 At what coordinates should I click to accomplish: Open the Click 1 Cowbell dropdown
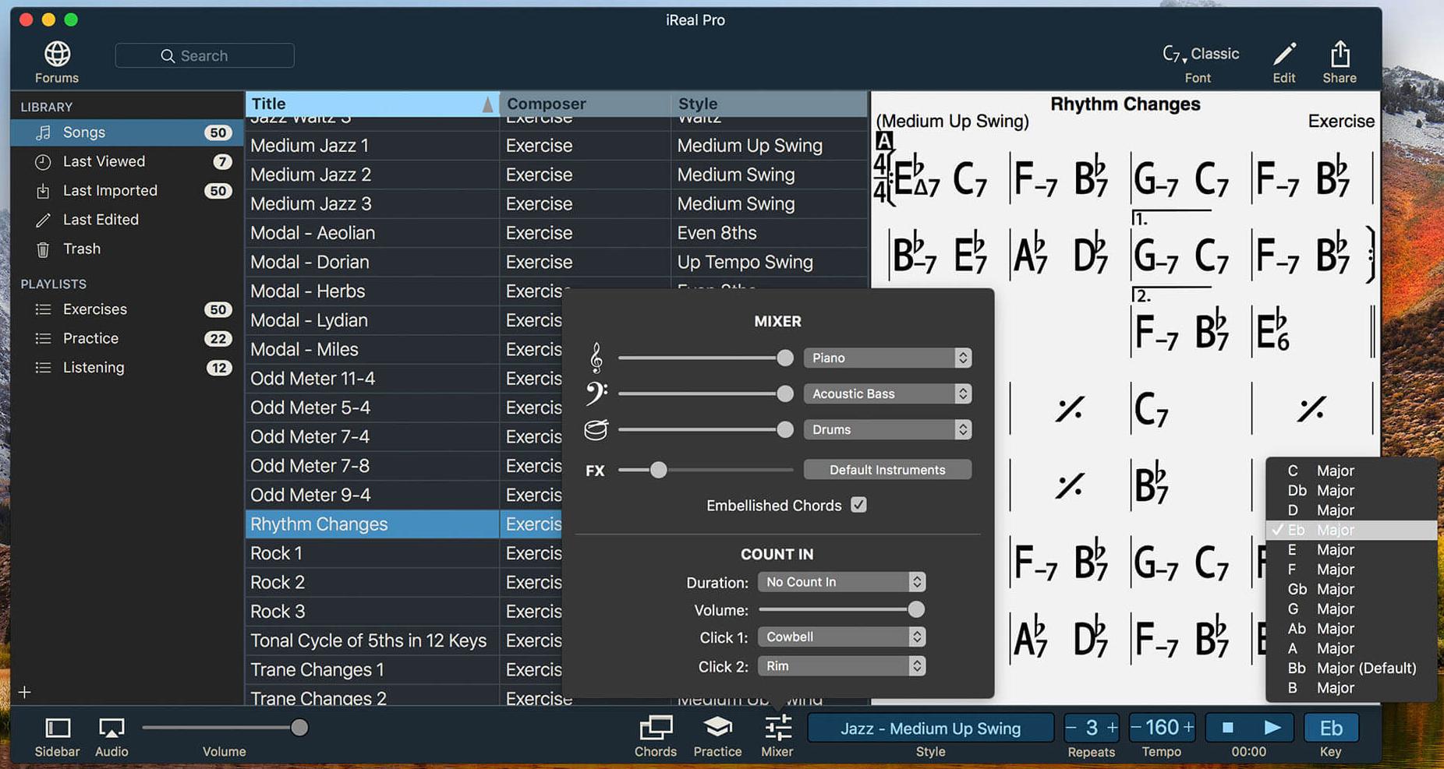coord(842,637)
